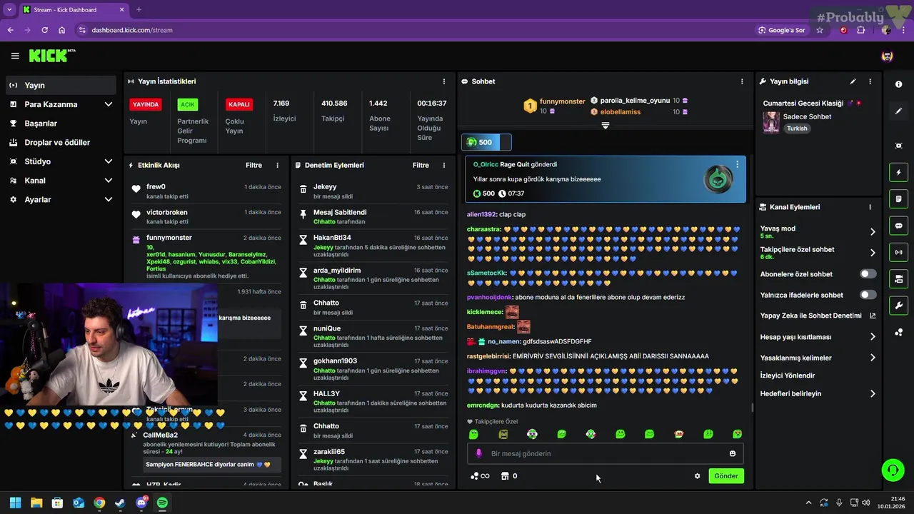Click the AÇIK partner revenue status badge
This screenshot has height=514, width=914.
click(x=188, y=104)
